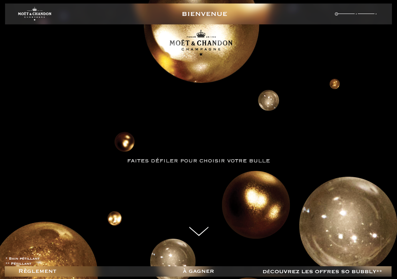Image resolution: width=397 pixels, height=279 pixels.
Task: Click the '* Bain pétillant' footnote
Action: 23,258
